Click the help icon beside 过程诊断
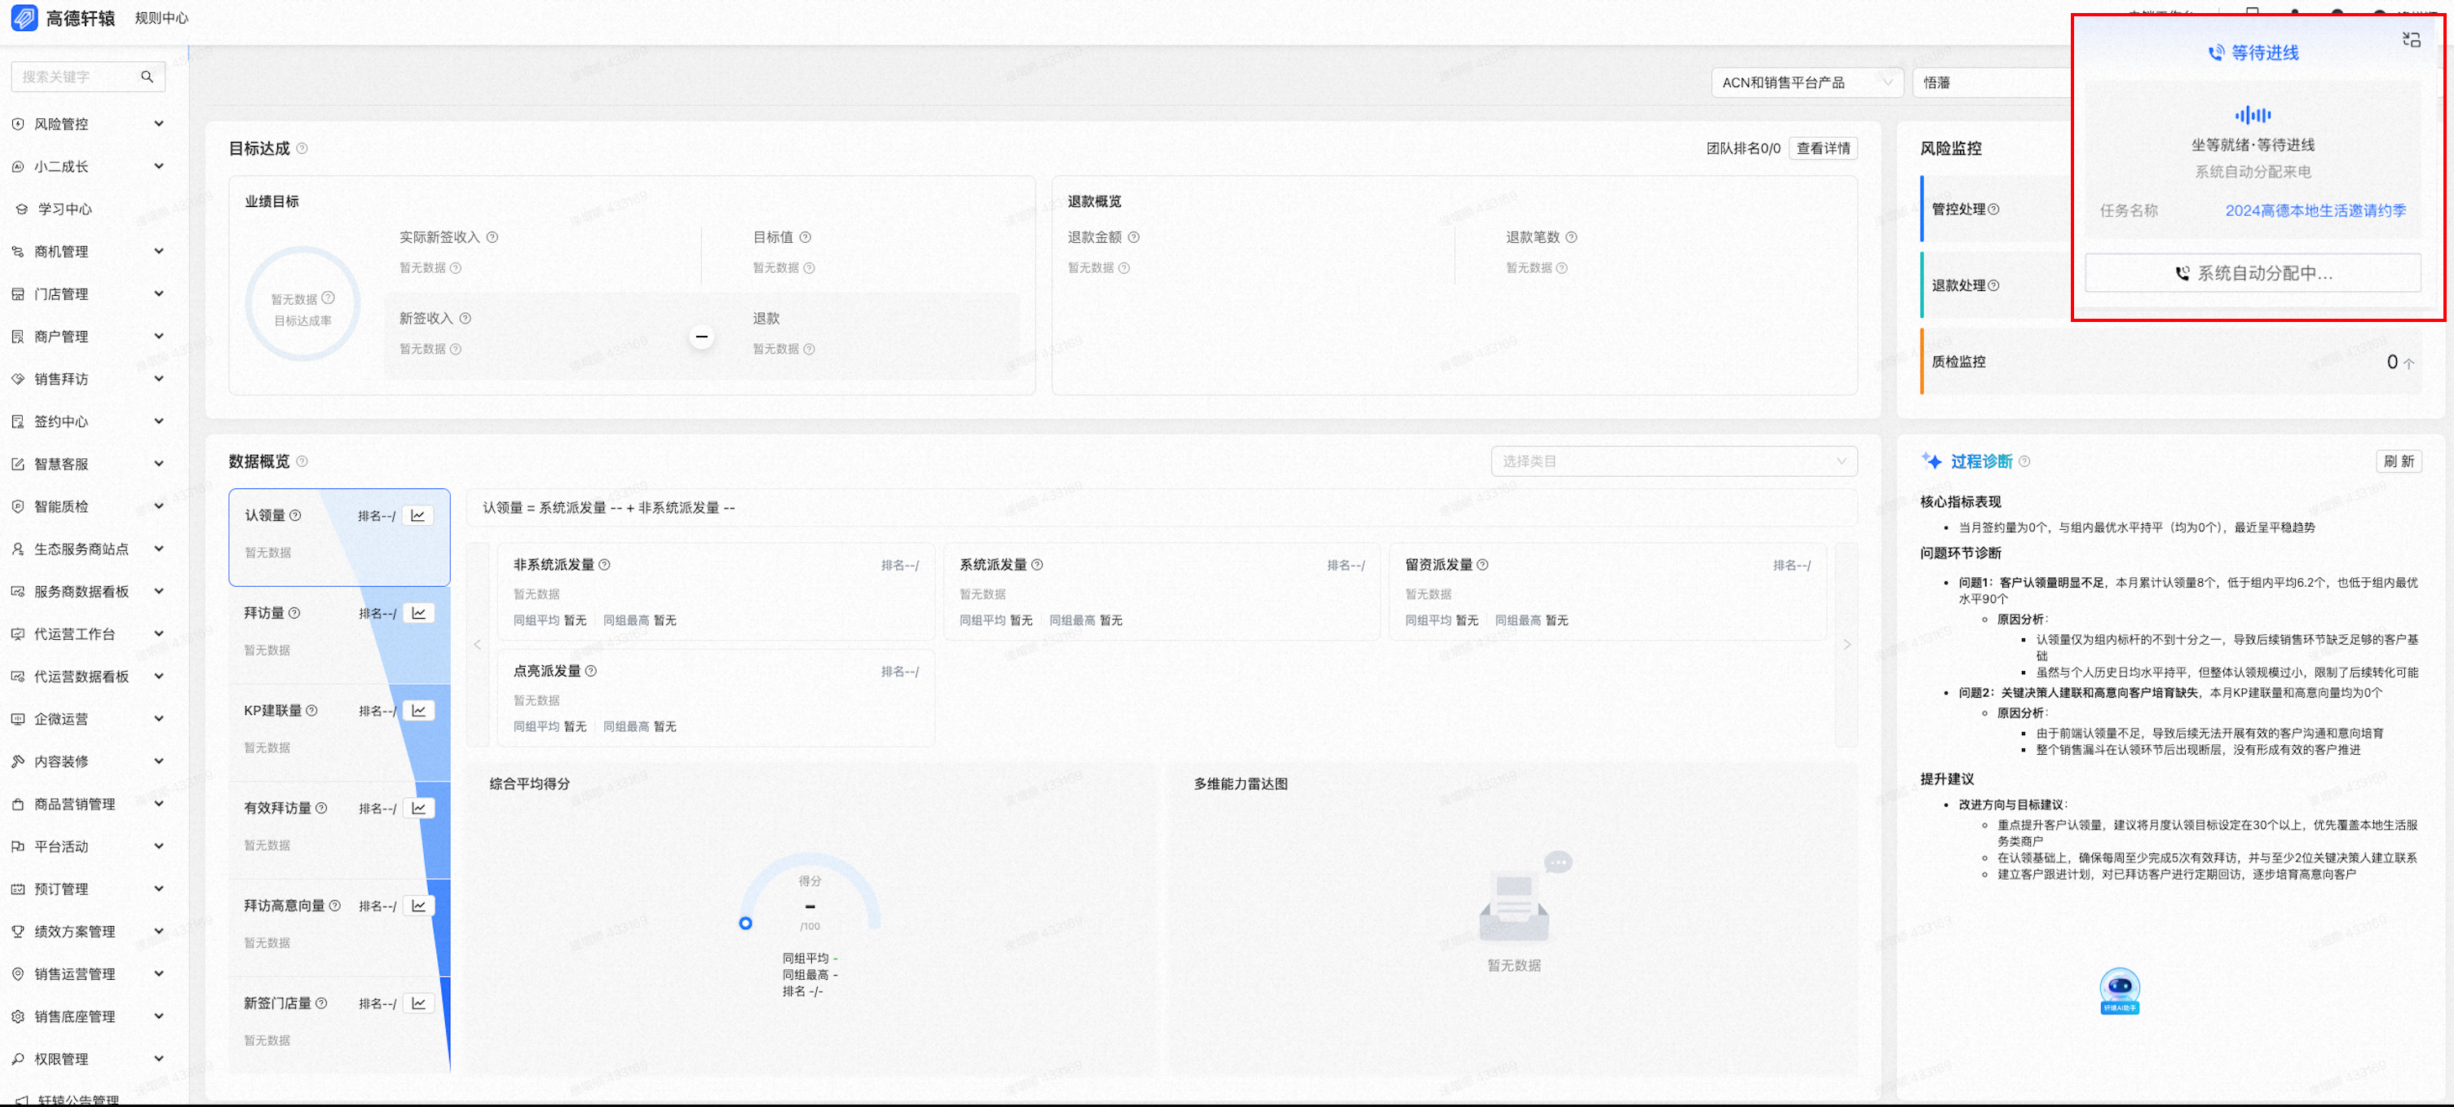 pos(2024,462)
